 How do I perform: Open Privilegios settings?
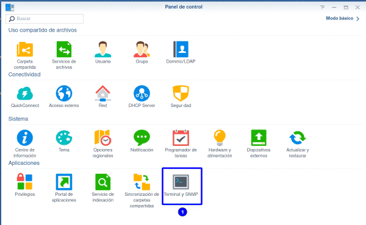[25, 185]
